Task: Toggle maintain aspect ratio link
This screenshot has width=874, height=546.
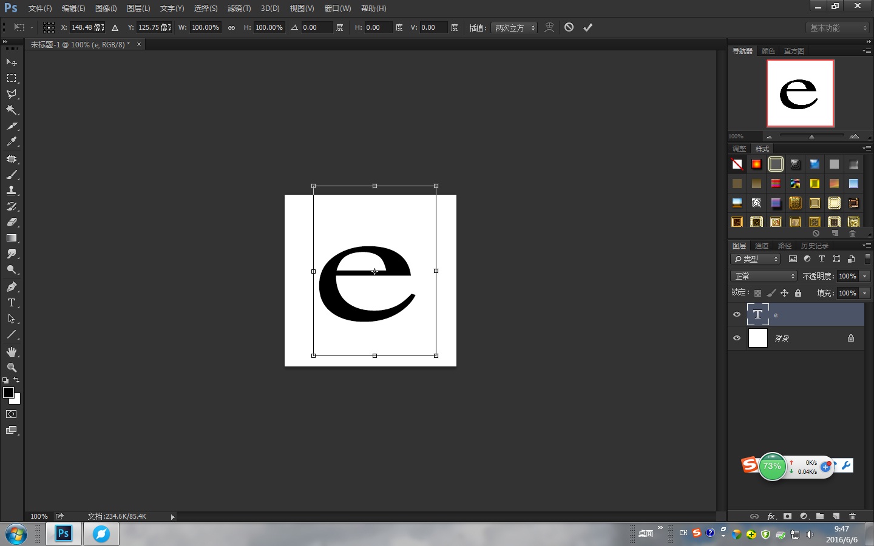Action: click(x=231, y=28)
